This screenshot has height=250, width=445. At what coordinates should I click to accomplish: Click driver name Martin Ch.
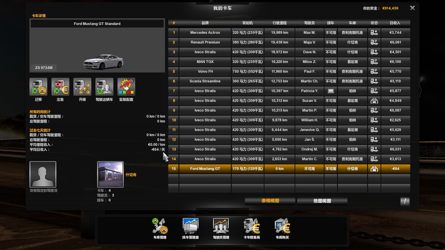click(309, 81)
